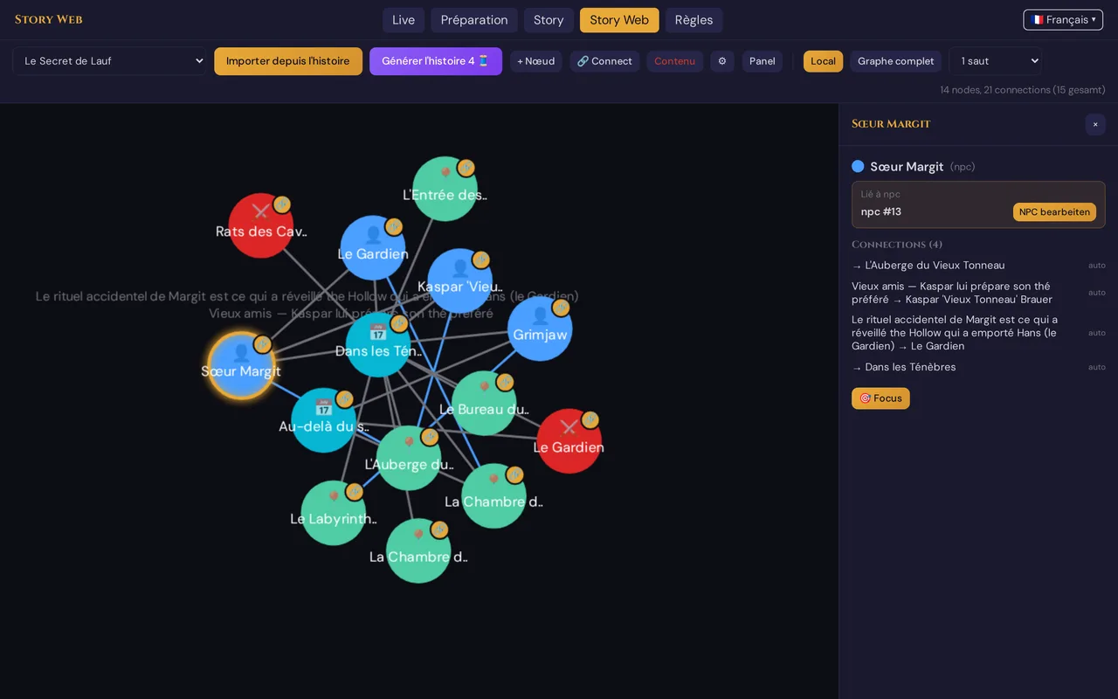Click the L'Entrée des.. location node

coord(445,189)
